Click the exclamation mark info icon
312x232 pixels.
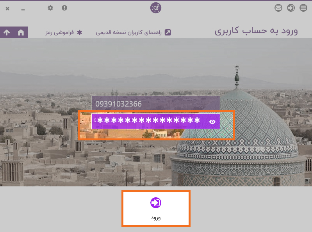pyautogui.click(x=64, y=8)
